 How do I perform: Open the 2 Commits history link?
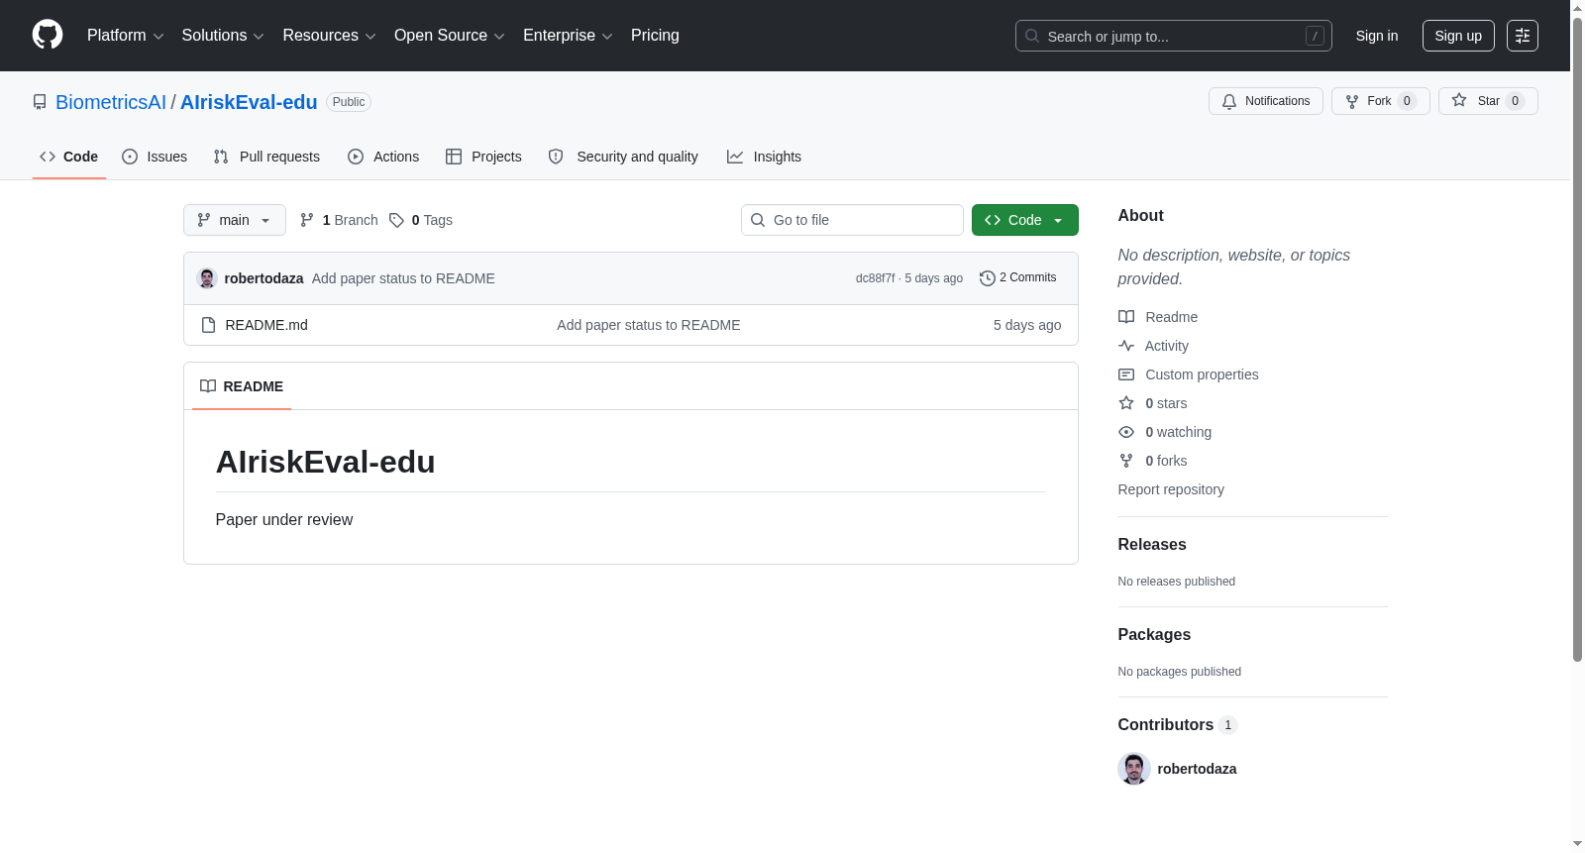[1018, 278]
